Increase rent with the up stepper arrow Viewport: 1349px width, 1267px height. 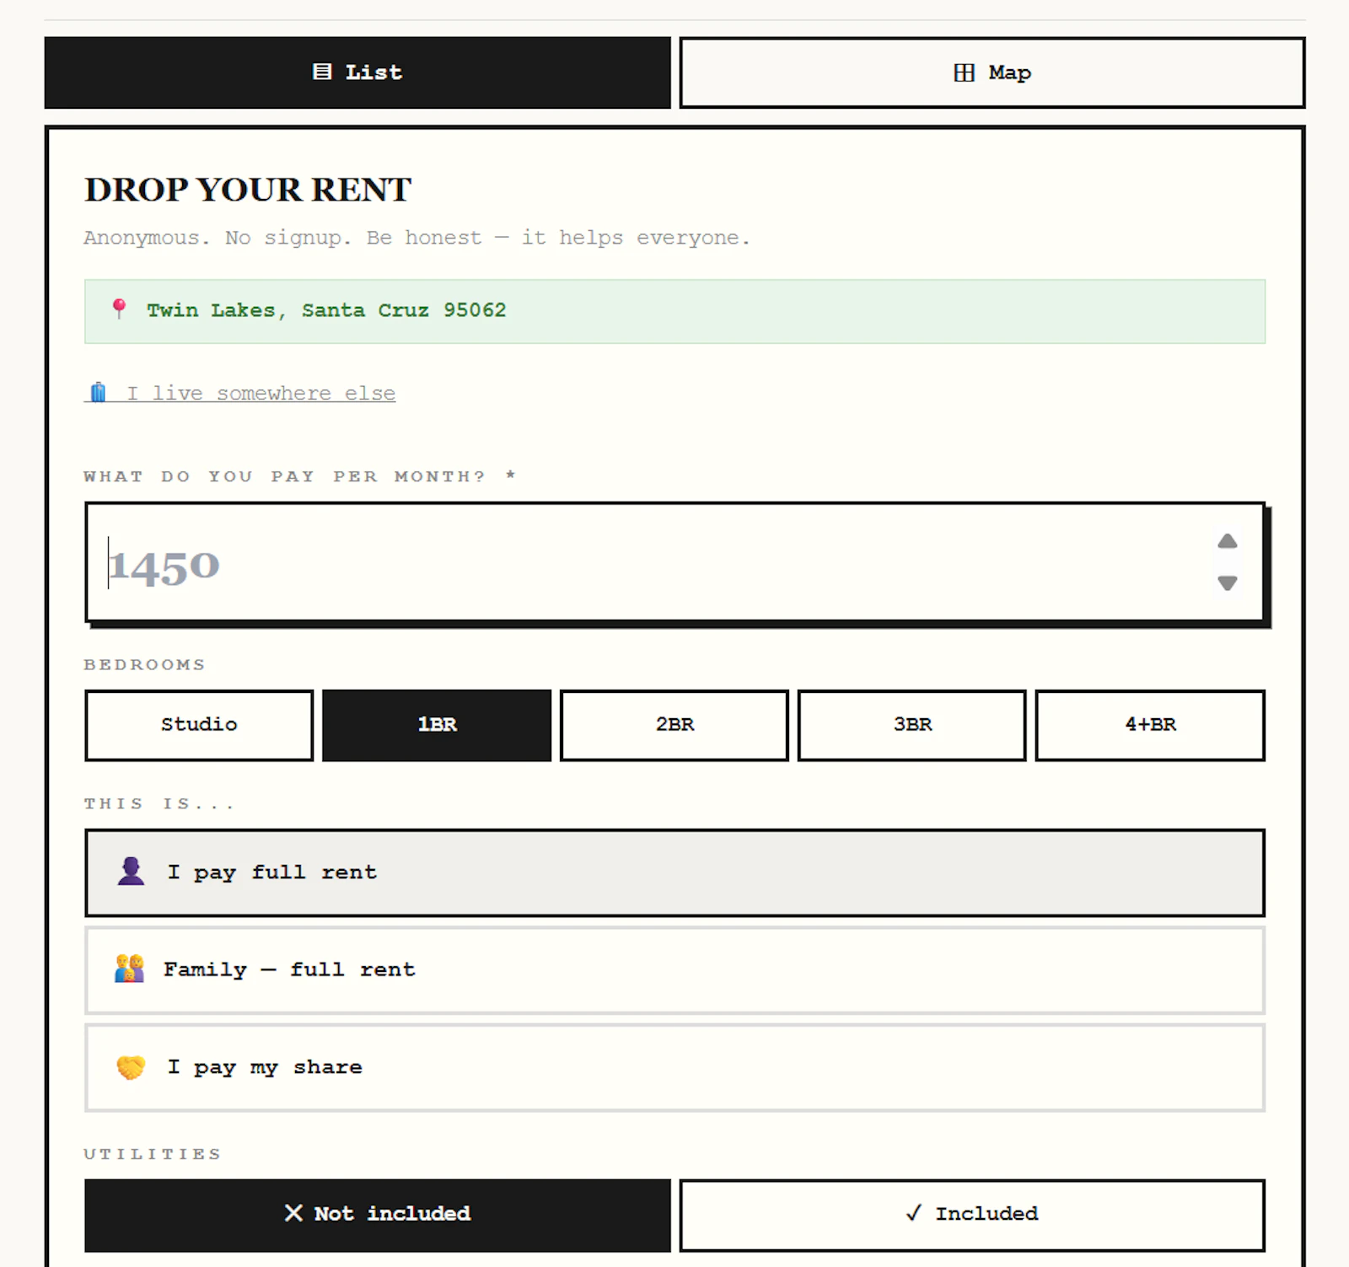[x=1228, y=541]
